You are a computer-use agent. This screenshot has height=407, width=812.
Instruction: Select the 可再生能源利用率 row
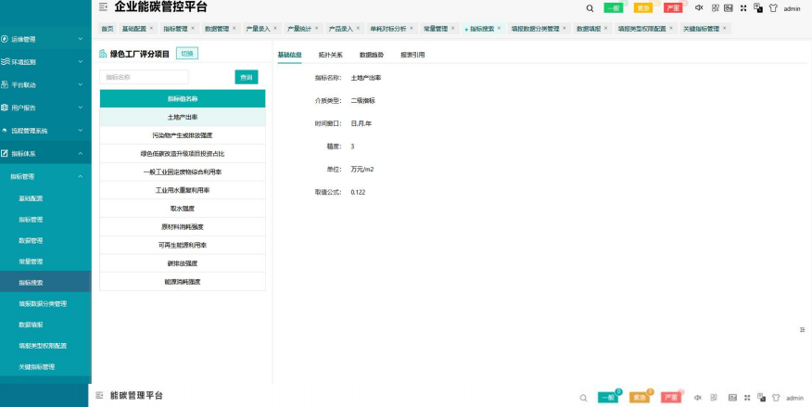183,245
